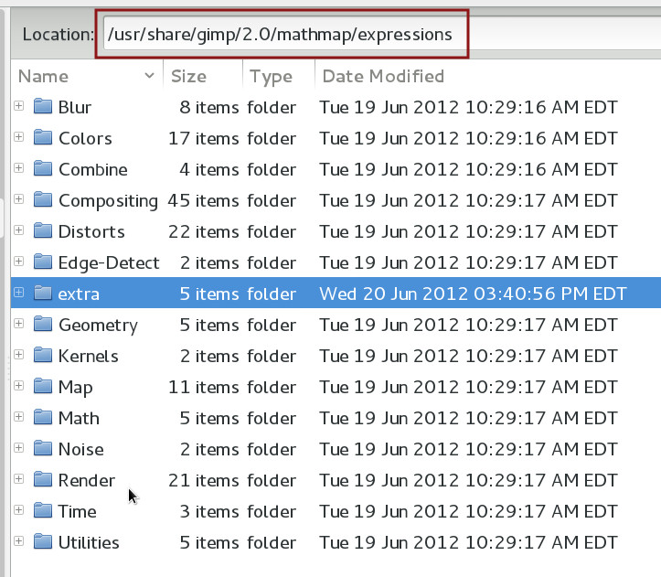Expand the Compositing folder tree node
661x577 pixels.
(x=18, y=199)
